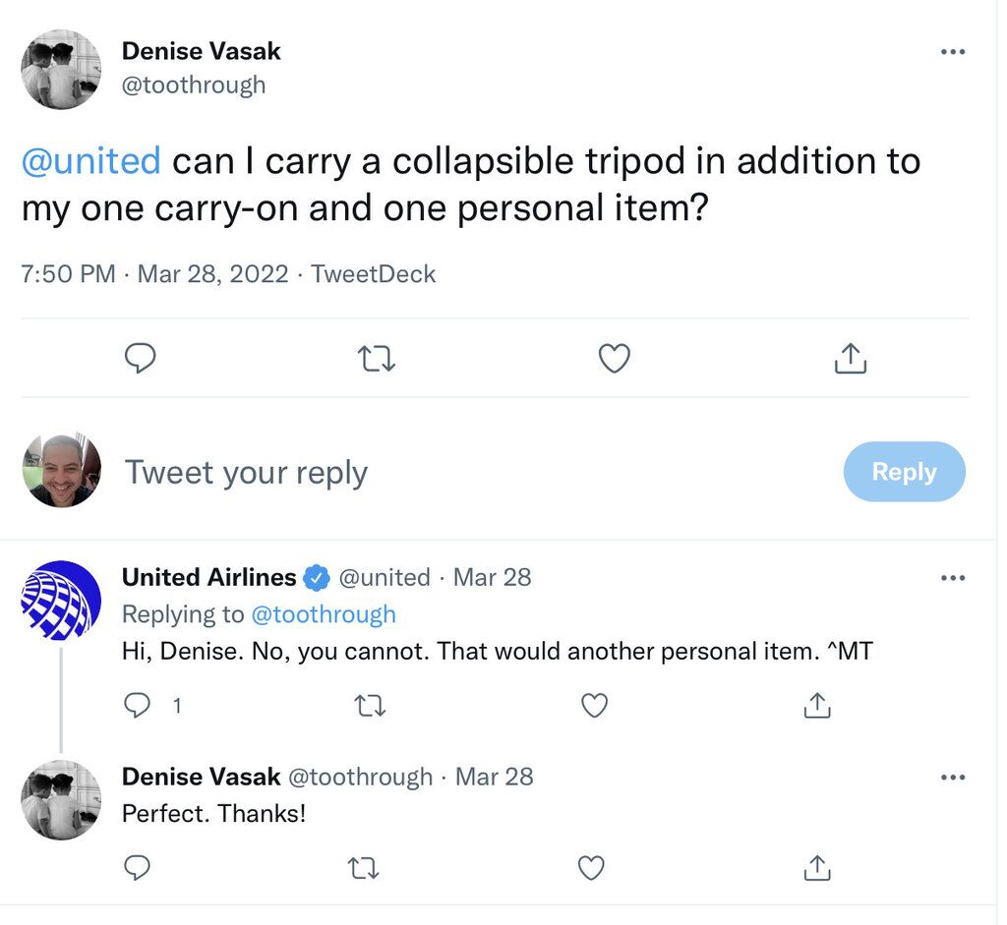The width and height of the screenshot is (1007, 925).
Task: Click the blue Reply button
Action: tap(905, 472)
